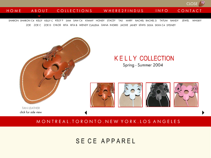Open the COLLECTIONS menu
Viewport: 211px width, 158px height.
tap(74, 11)
